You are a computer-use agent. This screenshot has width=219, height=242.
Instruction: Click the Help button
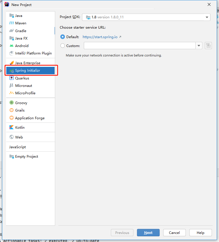tap(200, 233)
